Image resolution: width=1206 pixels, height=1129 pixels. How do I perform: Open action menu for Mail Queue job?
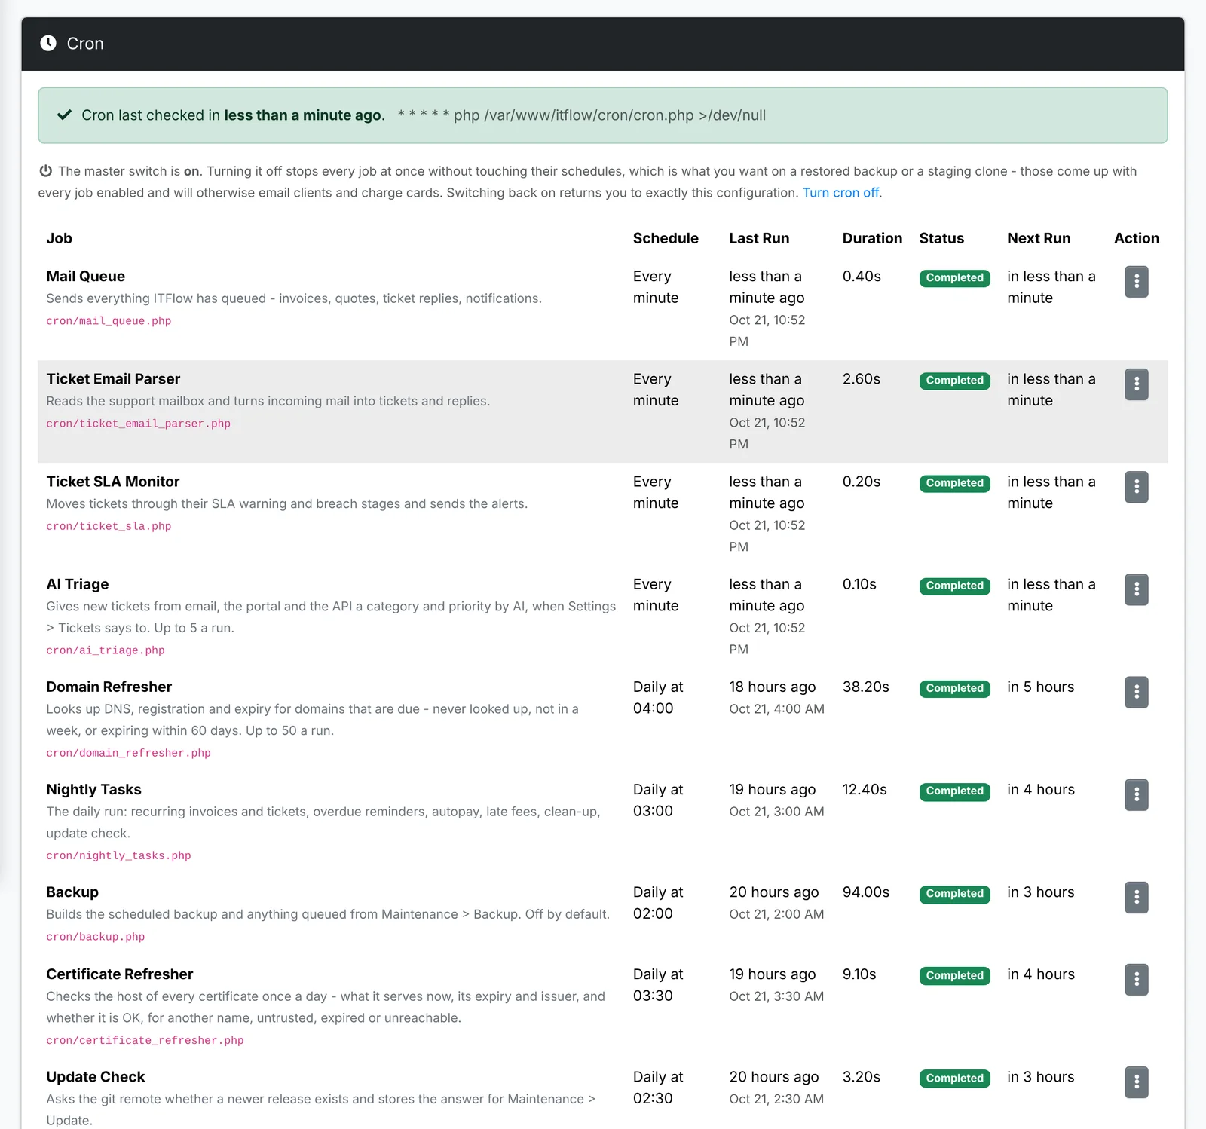(1136, 282)
